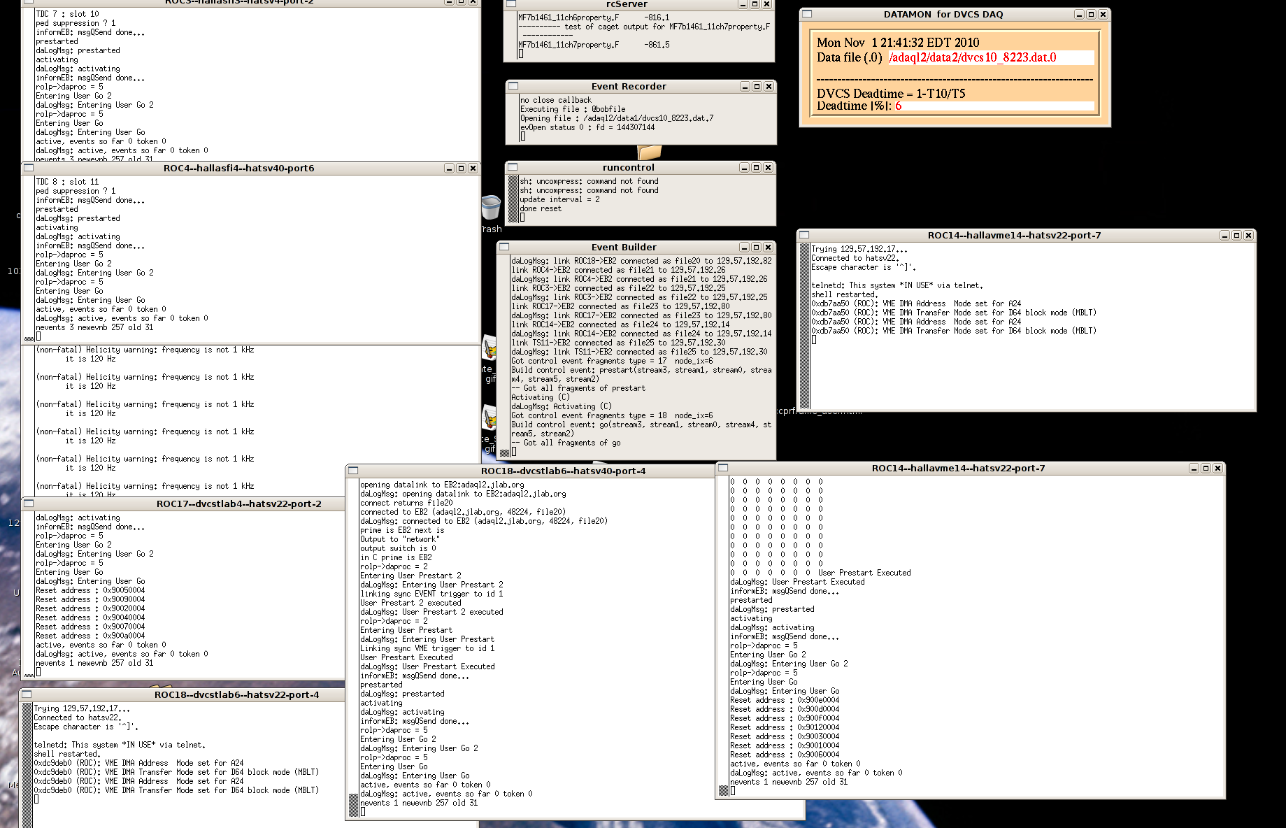Click 'done reset' line in runcontrol
The width and height of the screenshot is (1286, 828).
[x=541, y=208]
